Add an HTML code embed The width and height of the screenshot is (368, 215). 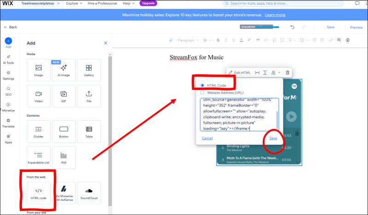[x=39, y=193]
